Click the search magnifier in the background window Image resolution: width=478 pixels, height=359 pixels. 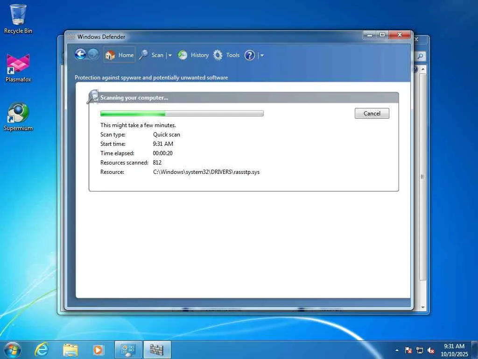coord(421,56)
